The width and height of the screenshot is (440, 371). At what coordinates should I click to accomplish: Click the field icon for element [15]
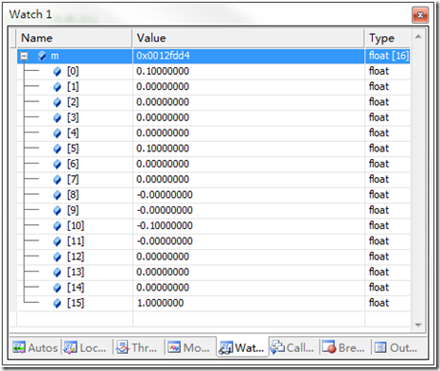click(57, 304)
